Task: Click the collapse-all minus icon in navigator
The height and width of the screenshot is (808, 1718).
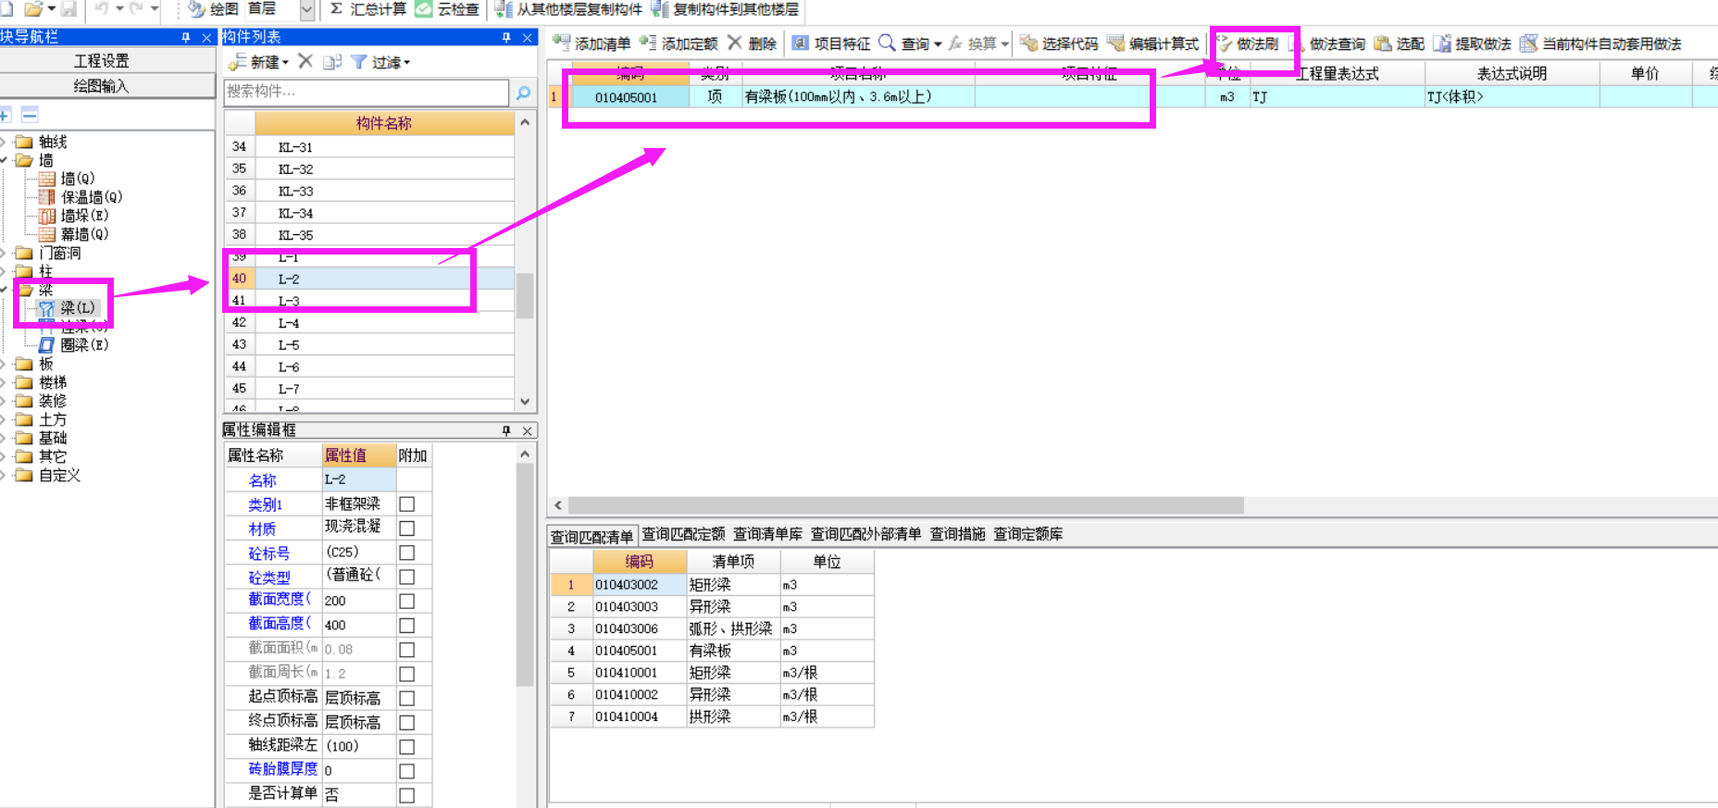Action: click(x=30, y=115)
